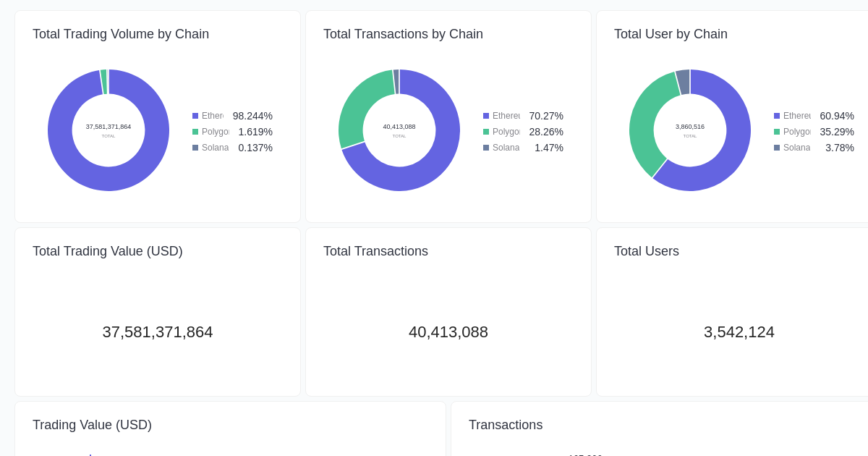Screen dimensions: 868x456
Task: Open the Total Trading Volume by Chain card title
Action: pyautogui.click(x=121, y=34)
